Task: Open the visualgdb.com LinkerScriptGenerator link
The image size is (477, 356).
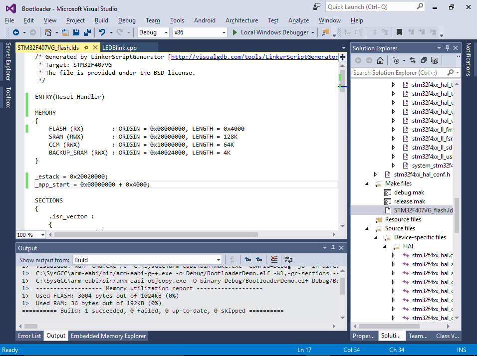Action: (254, 57)
